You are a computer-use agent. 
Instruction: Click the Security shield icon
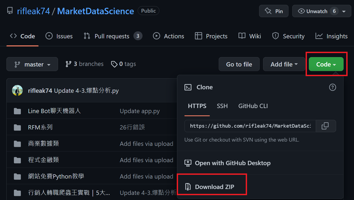[275, 36]
